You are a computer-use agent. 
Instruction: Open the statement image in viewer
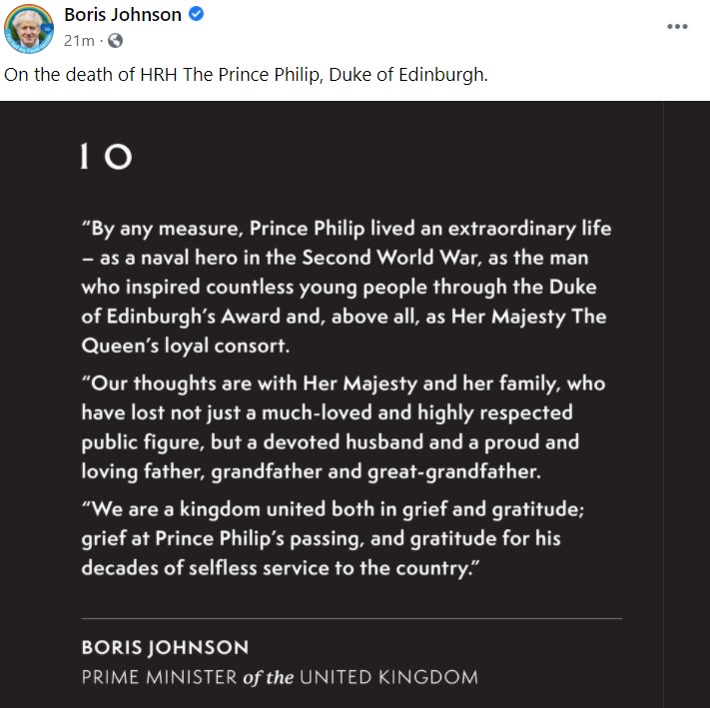click(x=332, y=404)
